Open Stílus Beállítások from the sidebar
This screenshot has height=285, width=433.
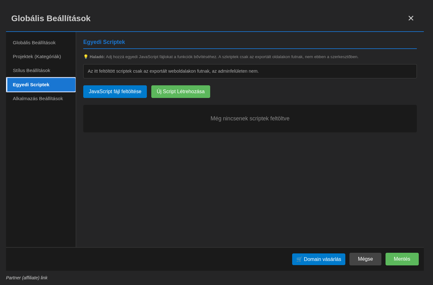(x=31, y=70)
